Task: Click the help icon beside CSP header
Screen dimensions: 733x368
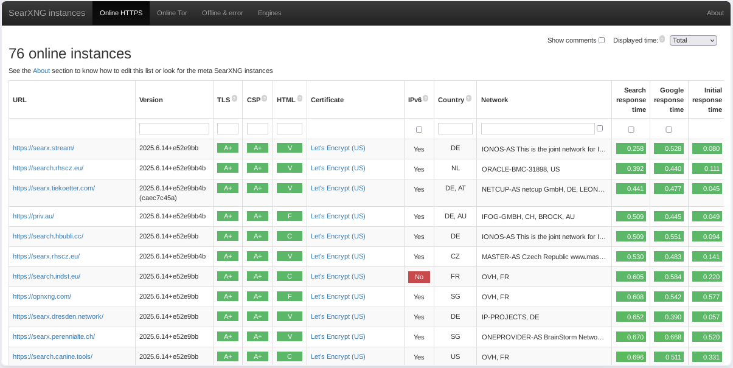Action: (264, 98)
